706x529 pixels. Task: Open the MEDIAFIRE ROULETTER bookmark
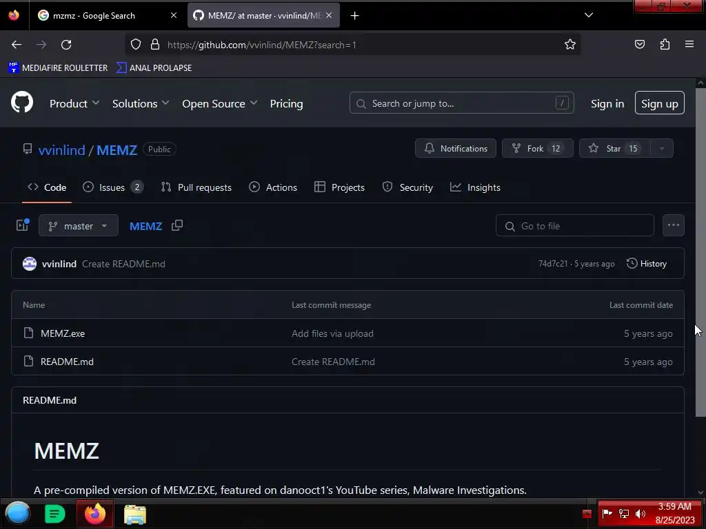pos(58,68)
